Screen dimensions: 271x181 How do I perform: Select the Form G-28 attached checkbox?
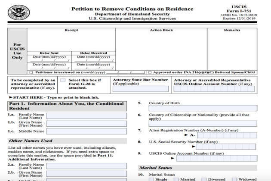(63, 80)
